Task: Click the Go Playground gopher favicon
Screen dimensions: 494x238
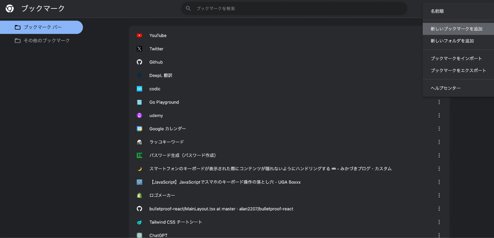Action: pos(139,102)
